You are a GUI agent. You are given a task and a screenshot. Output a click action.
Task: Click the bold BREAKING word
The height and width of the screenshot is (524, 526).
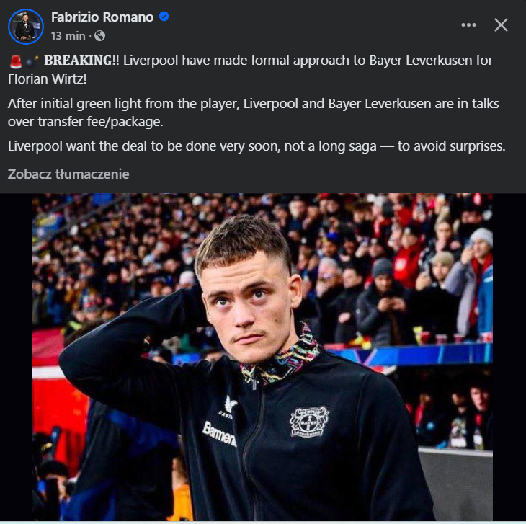pyautogui.click(x=78, y=61)
